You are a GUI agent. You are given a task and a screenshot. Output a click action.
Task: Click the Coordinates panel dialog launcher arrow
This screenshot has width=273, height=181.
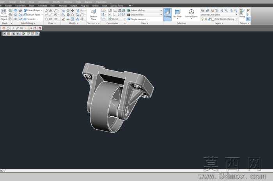coord(125,23)
